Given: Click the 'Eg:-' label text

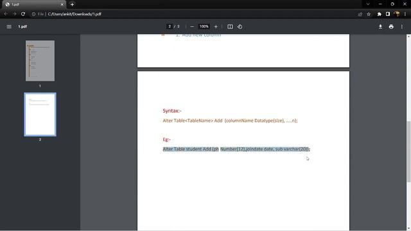Looking at the screenshot, I should [167, 140].
